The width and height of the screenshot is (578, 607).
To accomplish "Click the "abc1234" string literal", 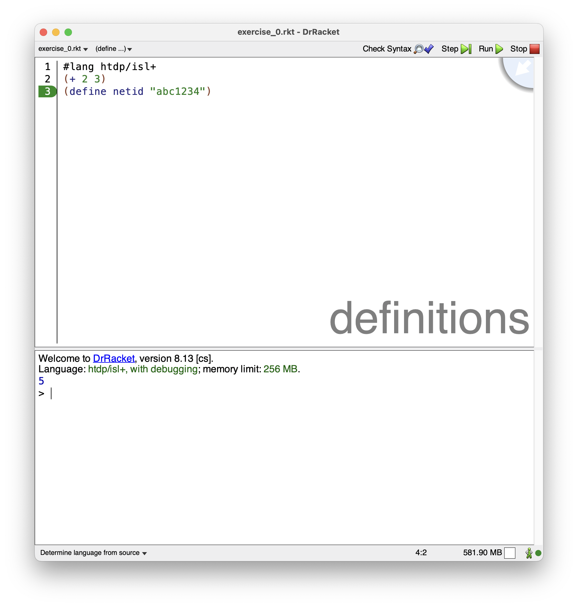I will click(x=178, y=91).
